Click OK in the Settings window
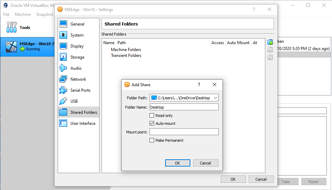This screenshot has width=332, height=190. pos(233,179)
